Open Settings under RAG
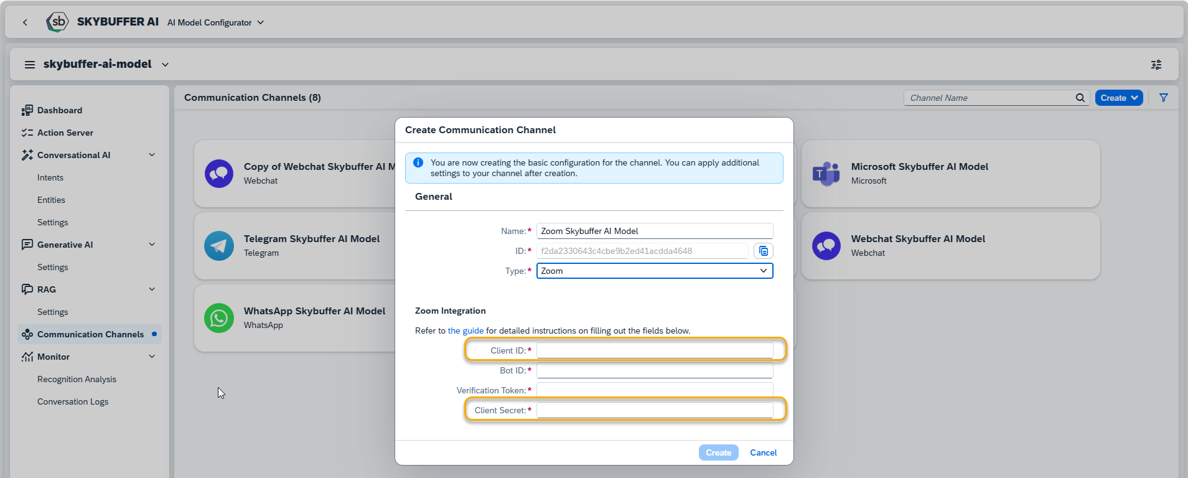 pos(53,312)
